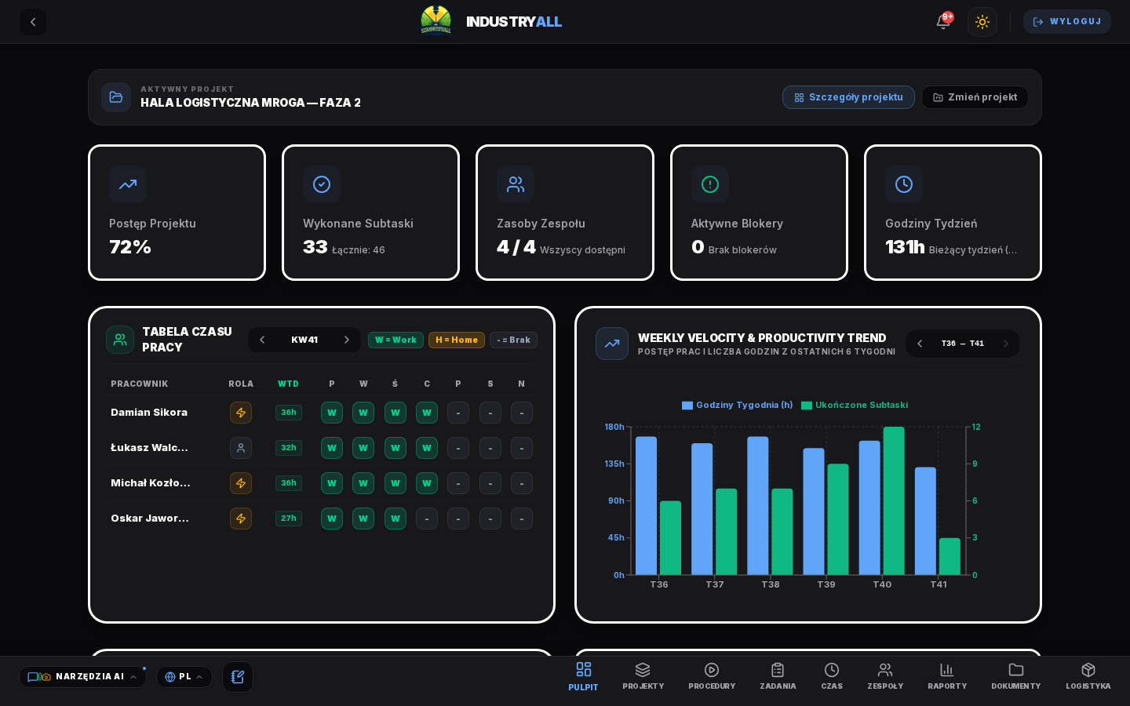Show later weeks after T41 in the chart
Viewport: 1130px width, 706px height.
coord(1006,344)
